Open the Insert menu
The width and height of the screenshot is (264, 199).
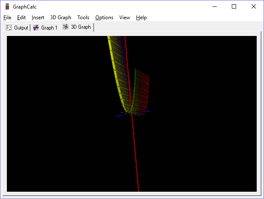click(38, 18)
